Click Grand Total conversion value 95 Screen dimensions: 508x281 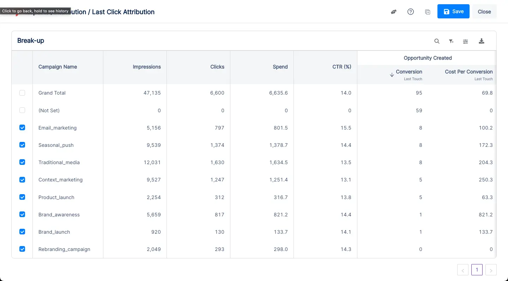pyautogui.click(x=419, y=93)
